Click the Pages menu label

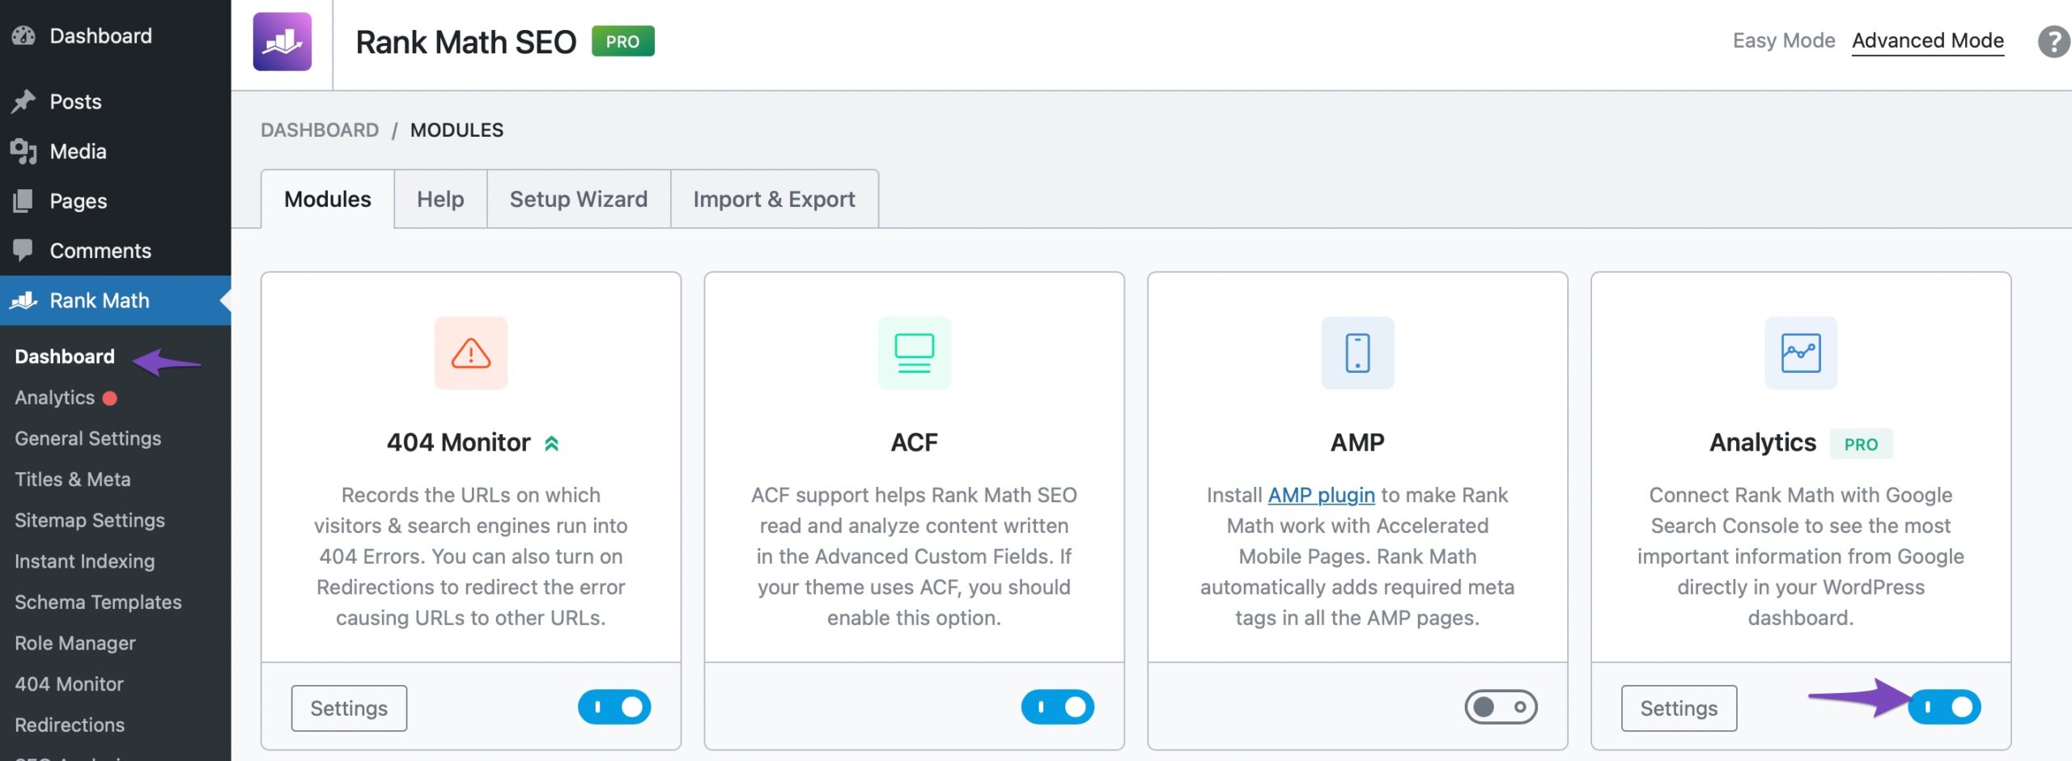79,201
